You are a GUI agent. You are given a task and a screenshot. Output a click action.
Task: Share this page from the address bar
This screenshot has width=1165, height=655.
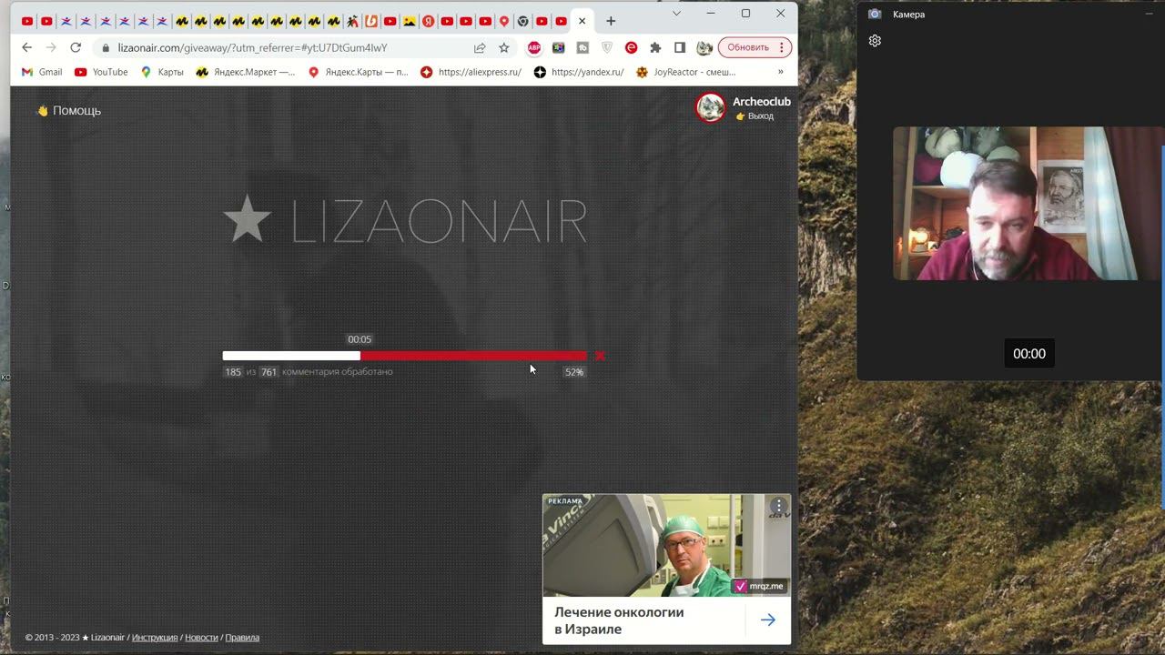pos(480,47)
